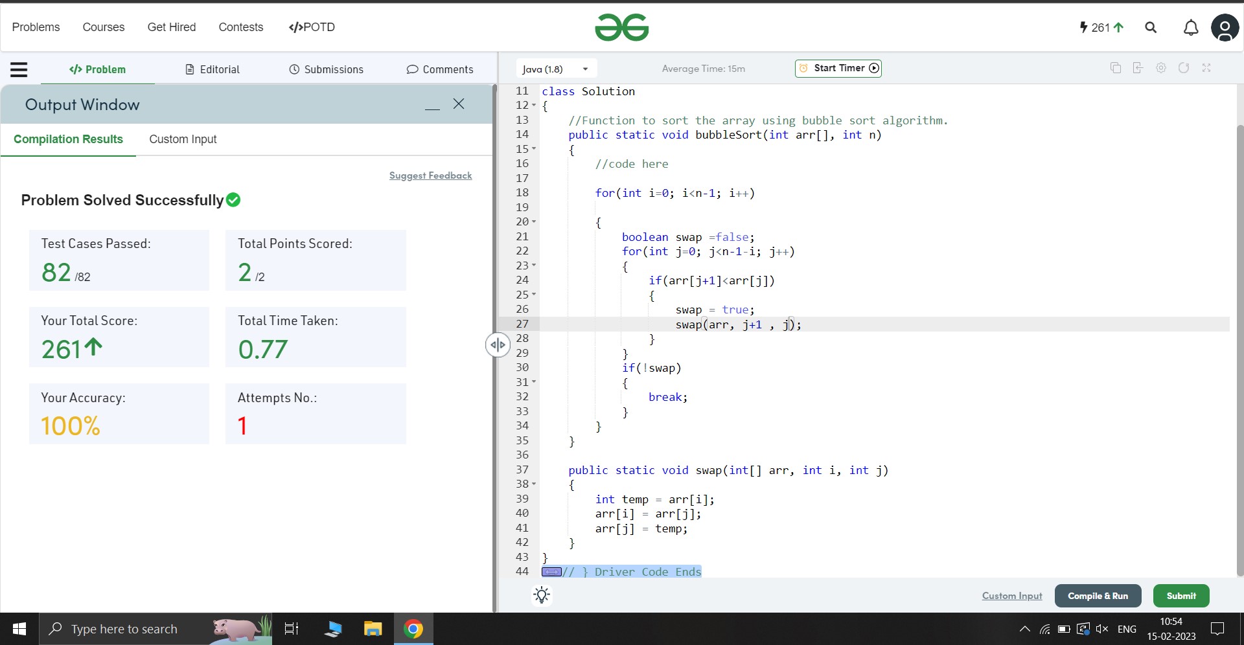This screenshot has height=645, width=1244.
Task: Open the POTD nav link
Action: (312, 27)
